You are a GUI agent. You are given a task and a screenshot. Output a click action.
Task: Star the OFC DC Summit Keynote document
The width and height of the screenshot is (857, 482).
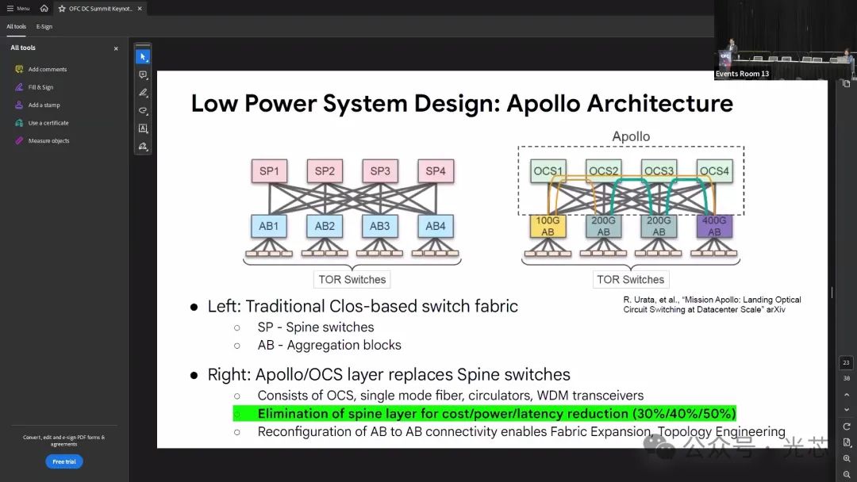click(x=62, y=9)
